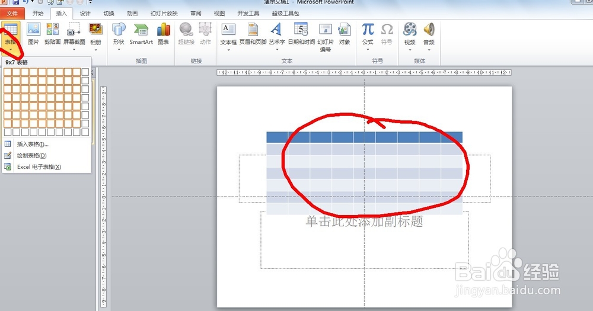Switch to the 切换 ribbon tab
Viewport: 593px width, 311px height.
[x=109, y=13]
